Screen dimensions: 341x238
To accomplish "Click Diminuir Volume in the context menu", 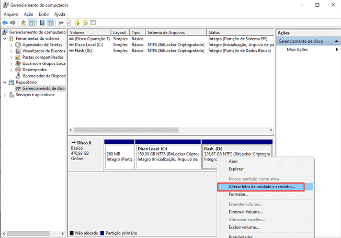I will (246, 212).
